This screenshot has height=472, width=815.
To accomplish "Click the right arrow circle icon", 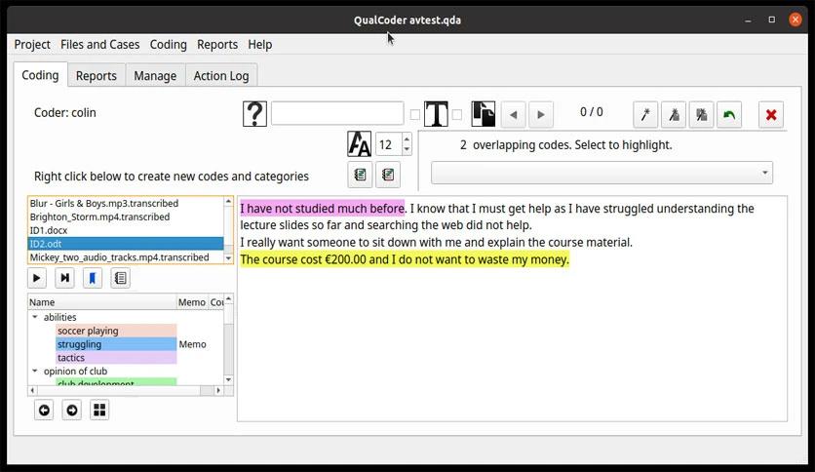I will pos(72,411).
